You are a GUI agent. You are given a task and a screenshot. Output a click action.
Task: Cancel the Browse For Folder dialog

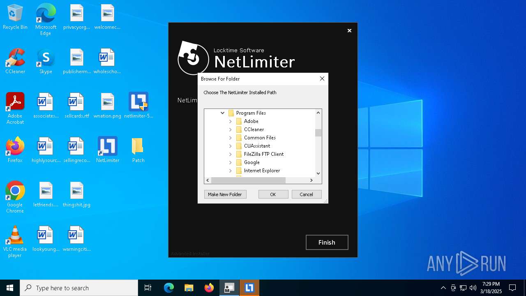coord(307,194)
